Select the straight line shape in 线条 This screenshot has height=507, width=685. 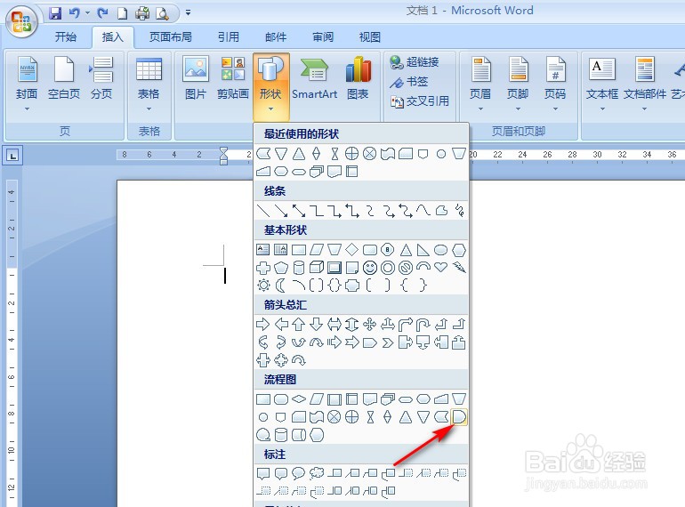click(263, 211)
